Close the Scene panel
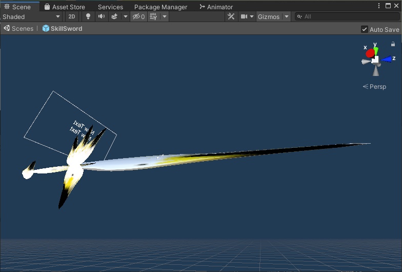 (396, 6)
